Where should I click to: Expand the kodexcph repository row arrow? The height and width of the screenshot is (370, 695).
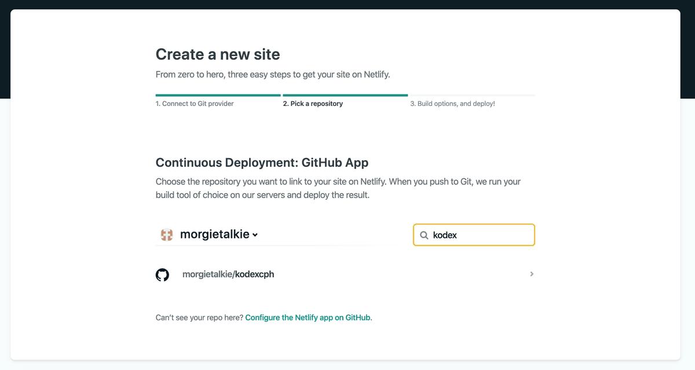point(532,274)
